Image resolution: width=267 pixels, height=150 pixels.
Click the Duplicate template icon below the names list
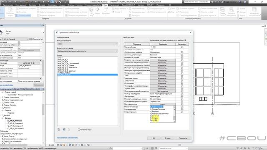tap(59, 130)
